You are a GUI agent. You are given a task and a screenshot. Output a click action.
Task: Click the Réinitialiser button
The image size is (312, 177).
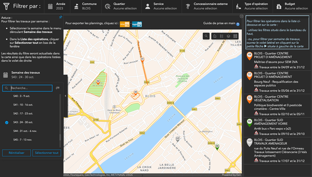click(17, 153)
